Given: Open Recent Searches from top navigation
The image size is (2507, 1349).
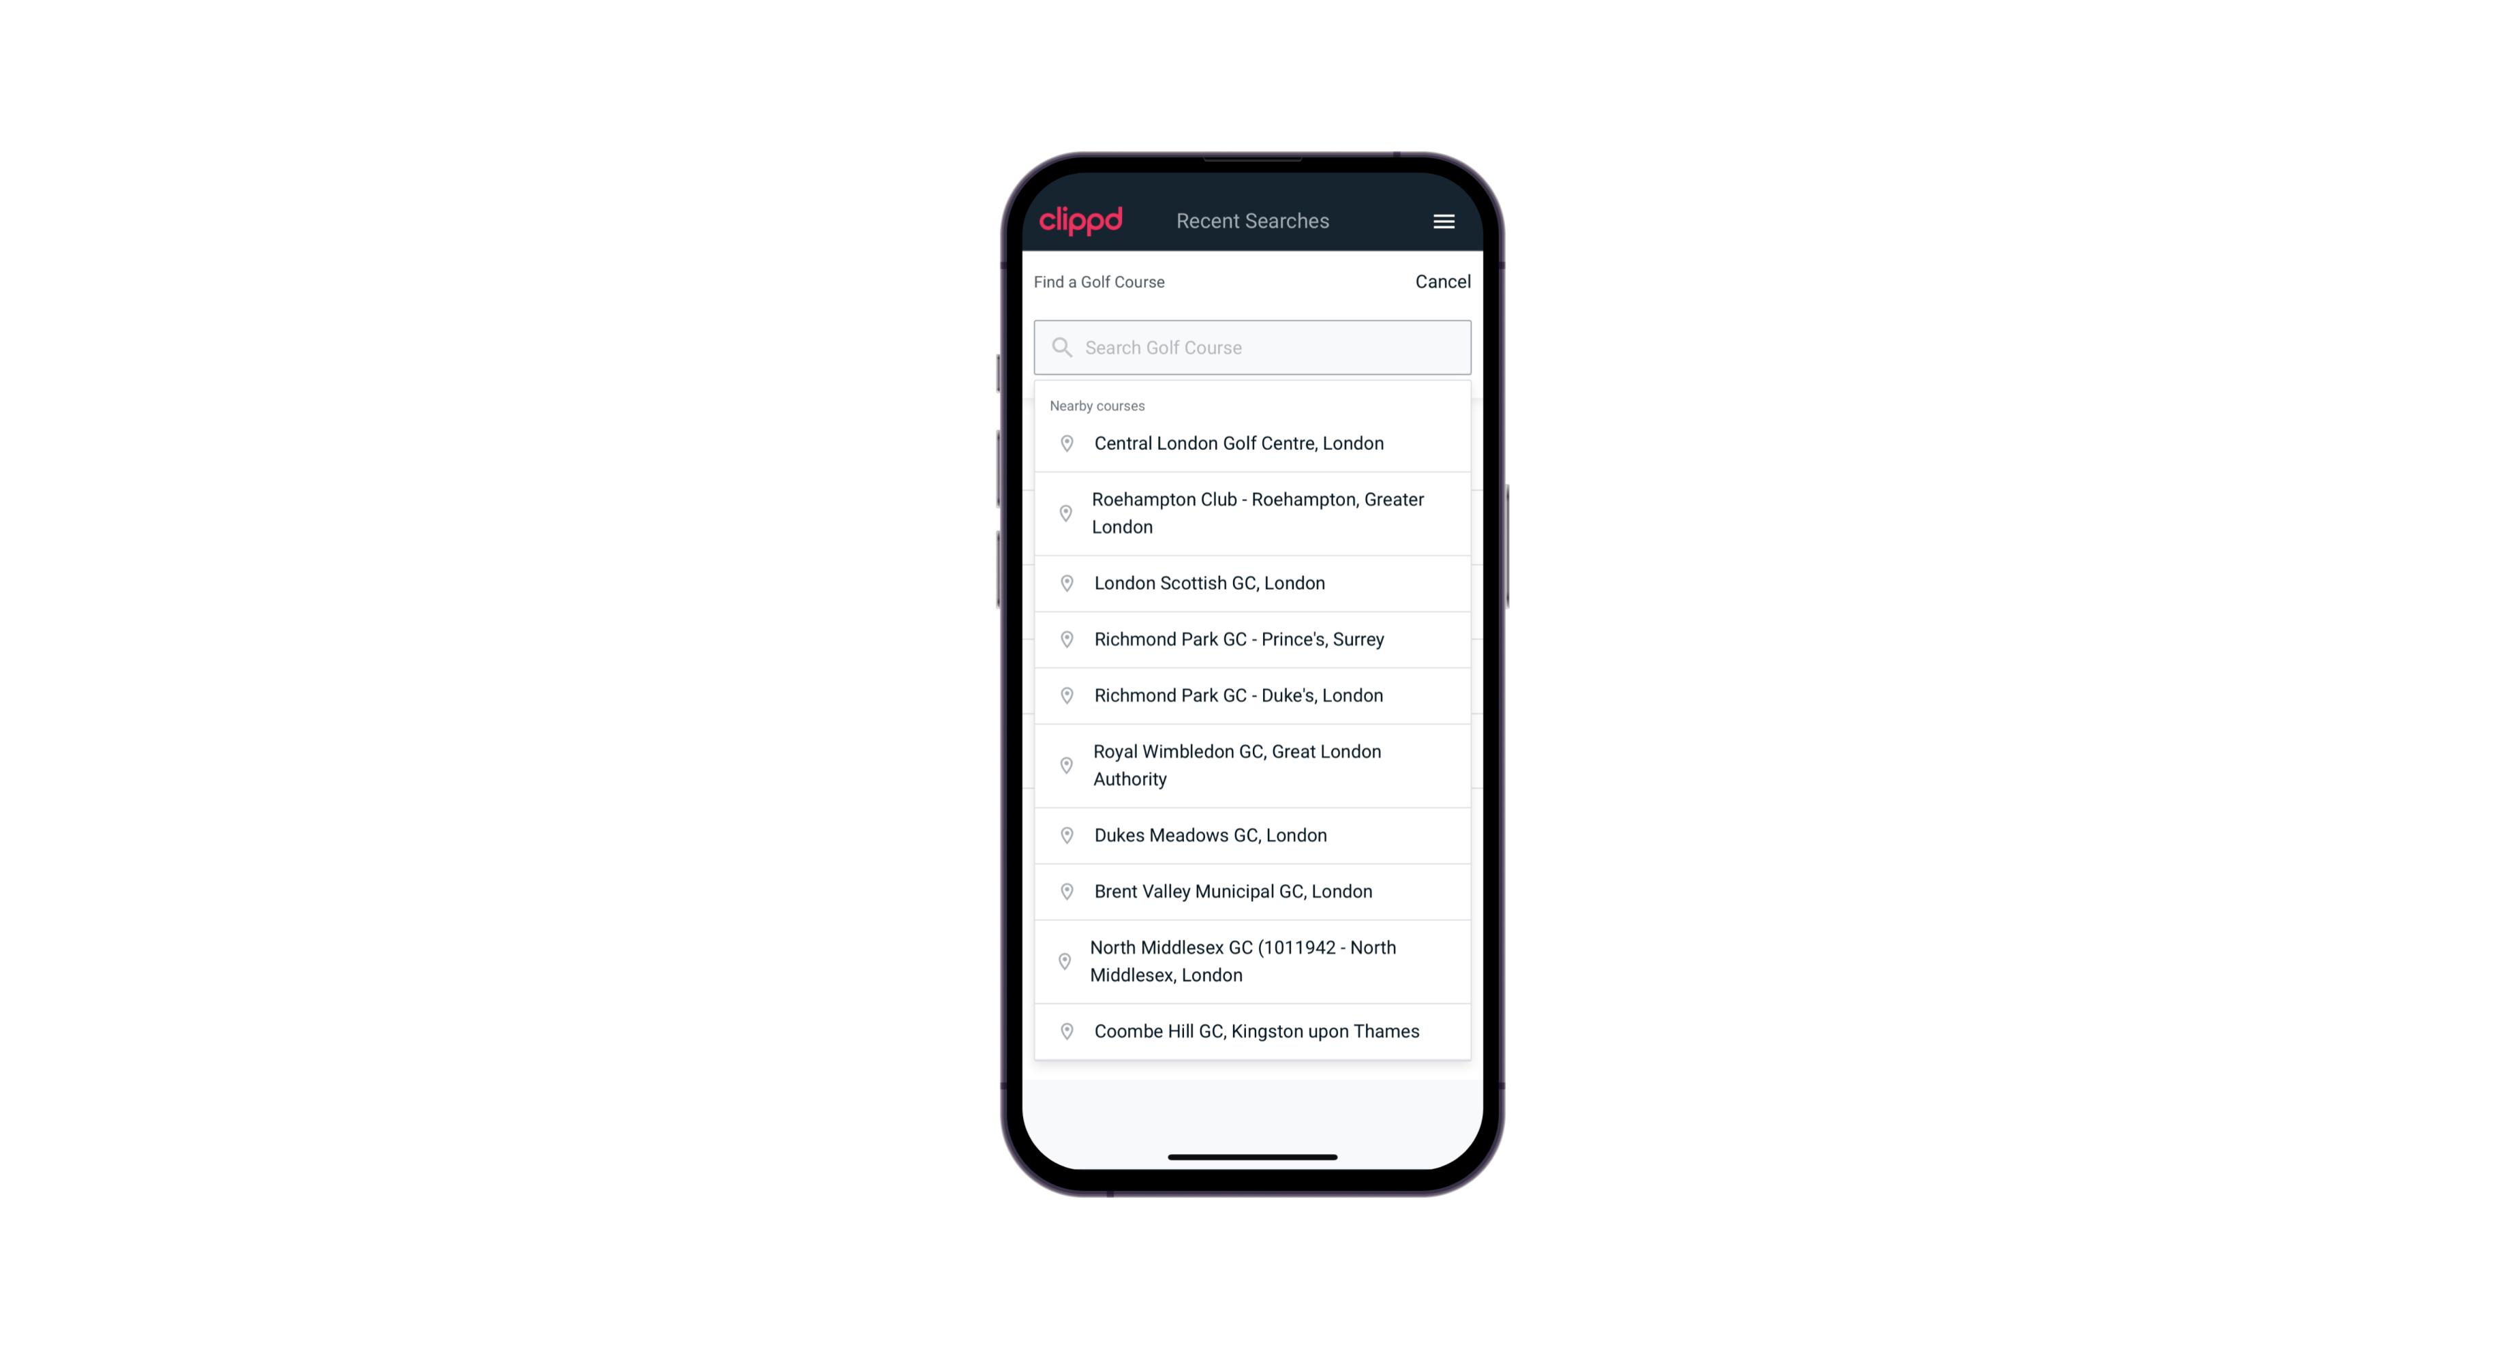Looking at the screenshot, I should [1253, 221].
